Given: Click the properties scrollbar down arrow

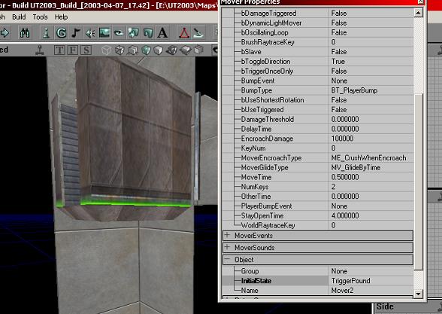Looking at the screenshot, I should pyautogui.click(x=418, y=294).
